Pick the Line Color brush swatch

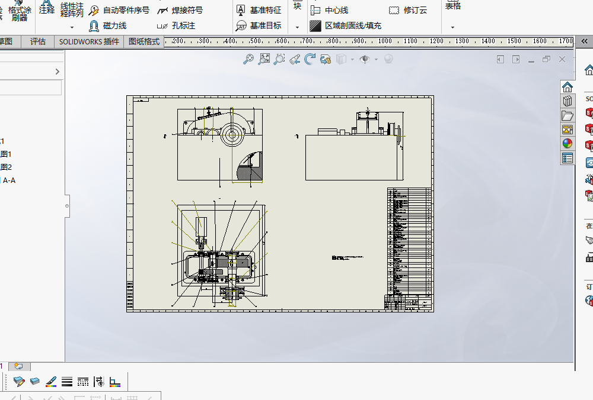51,382
